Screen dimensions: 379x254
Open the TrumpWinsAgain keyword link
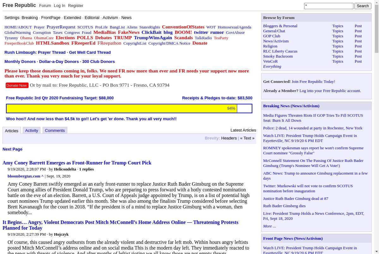pos(153,38)
